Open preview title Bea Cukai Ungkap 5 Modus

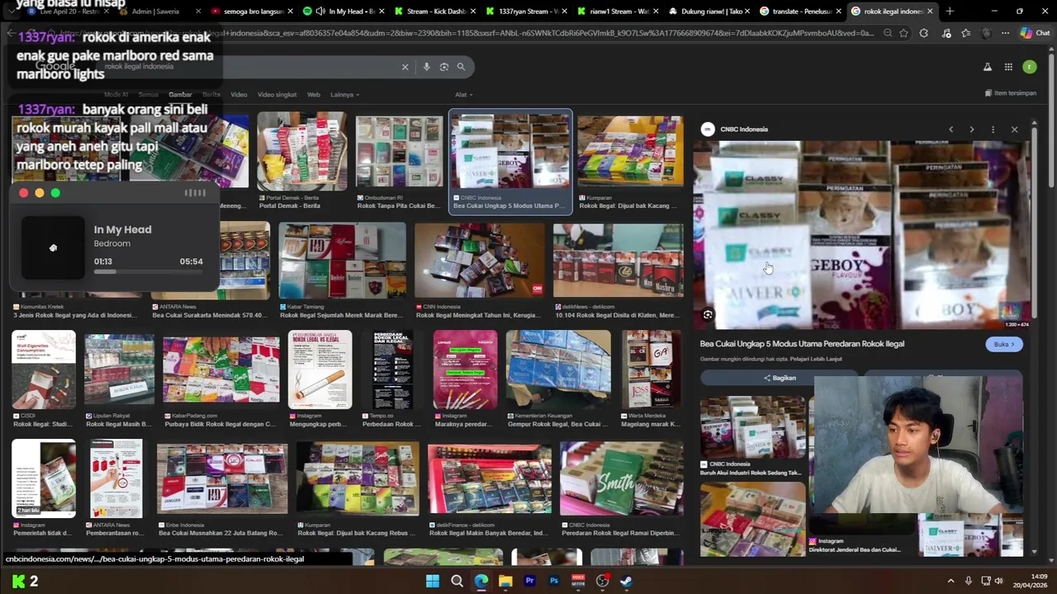tap(802, 344)
